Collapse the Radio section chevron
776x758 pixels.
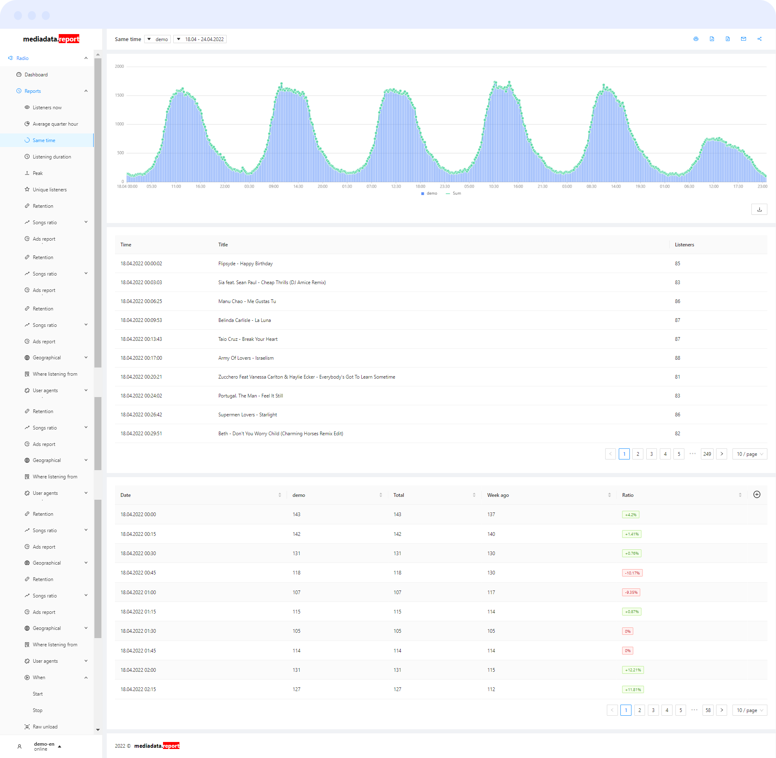(x=86, y=58)
